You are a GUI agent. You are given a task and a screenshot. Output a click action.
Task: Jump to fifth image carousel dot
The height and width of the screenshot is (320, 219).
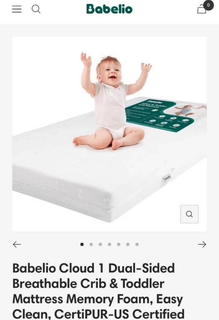click(x=119, y=244)
